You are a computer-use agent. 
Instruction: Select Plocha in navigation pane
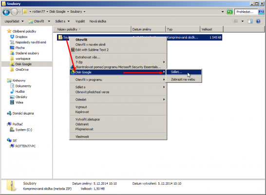click(20, 48)
